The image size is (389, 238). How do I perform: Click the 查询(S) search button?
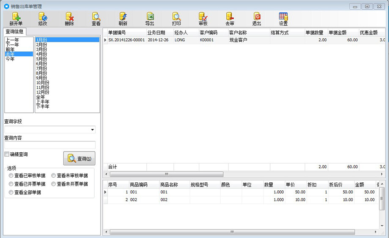79,159
